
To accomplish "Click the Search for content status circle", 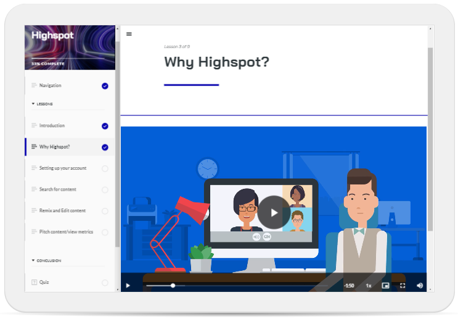I will tap(105, 190).
